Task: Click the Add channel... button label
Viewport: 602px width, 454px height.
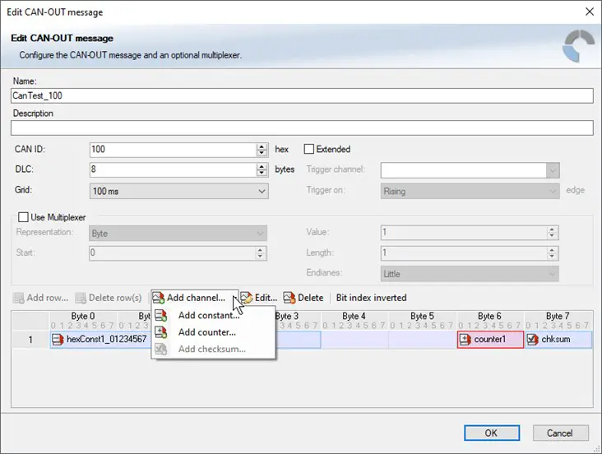Action: click(196, 298)
